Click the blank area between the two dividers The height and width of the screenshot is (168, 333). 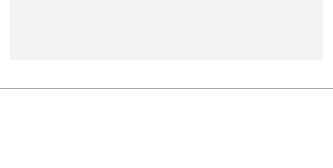[x=166, y=128]
